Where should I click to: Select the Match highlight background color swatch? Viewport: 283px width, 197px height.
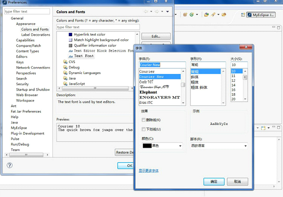[x=70, y=40]
